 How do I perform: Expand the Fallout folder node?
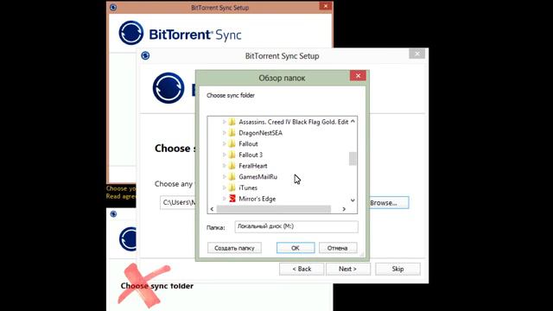coord(225,144)
